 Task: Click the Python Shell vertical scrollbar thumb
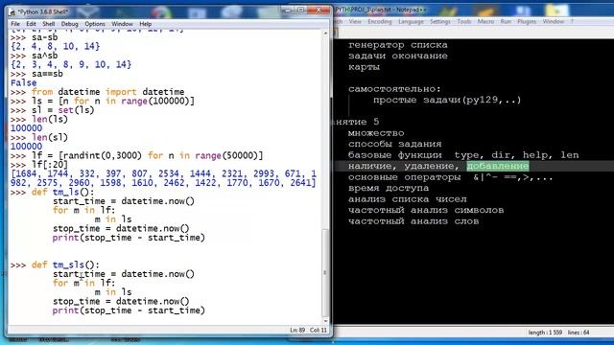(x=325, y=272)
